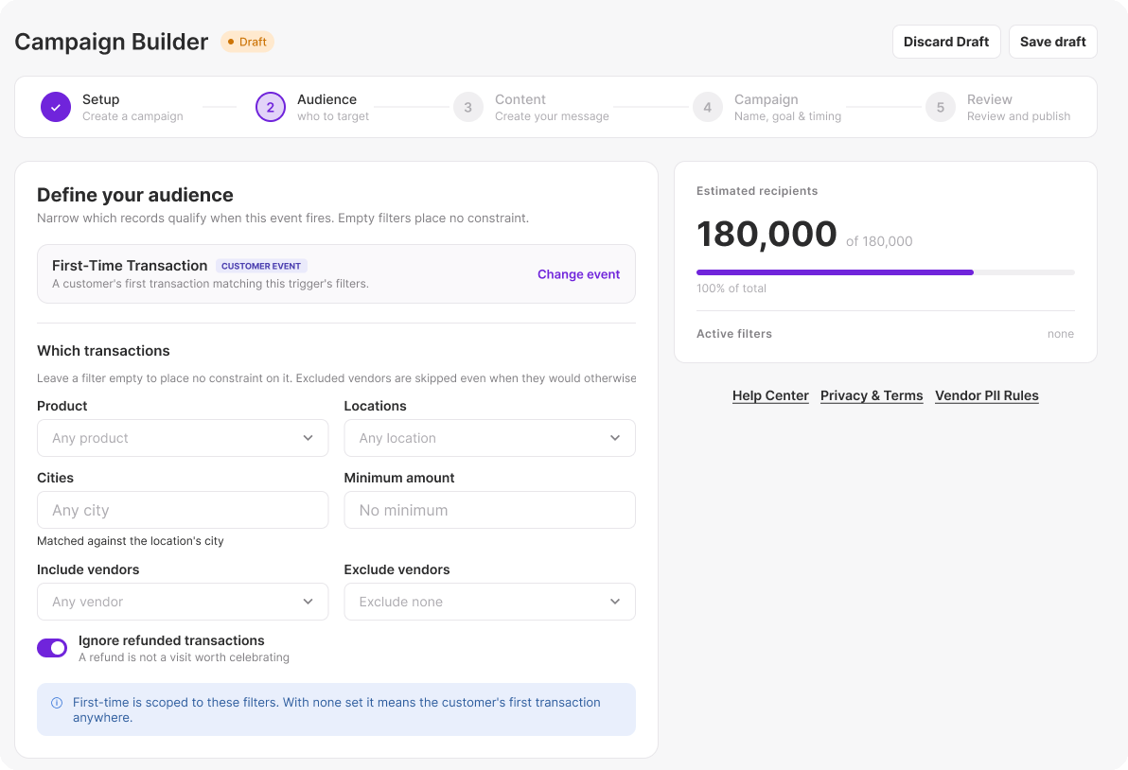1128x770 pixels.
Task: Click the Estimated recipients label
Action: pos(757,190)
